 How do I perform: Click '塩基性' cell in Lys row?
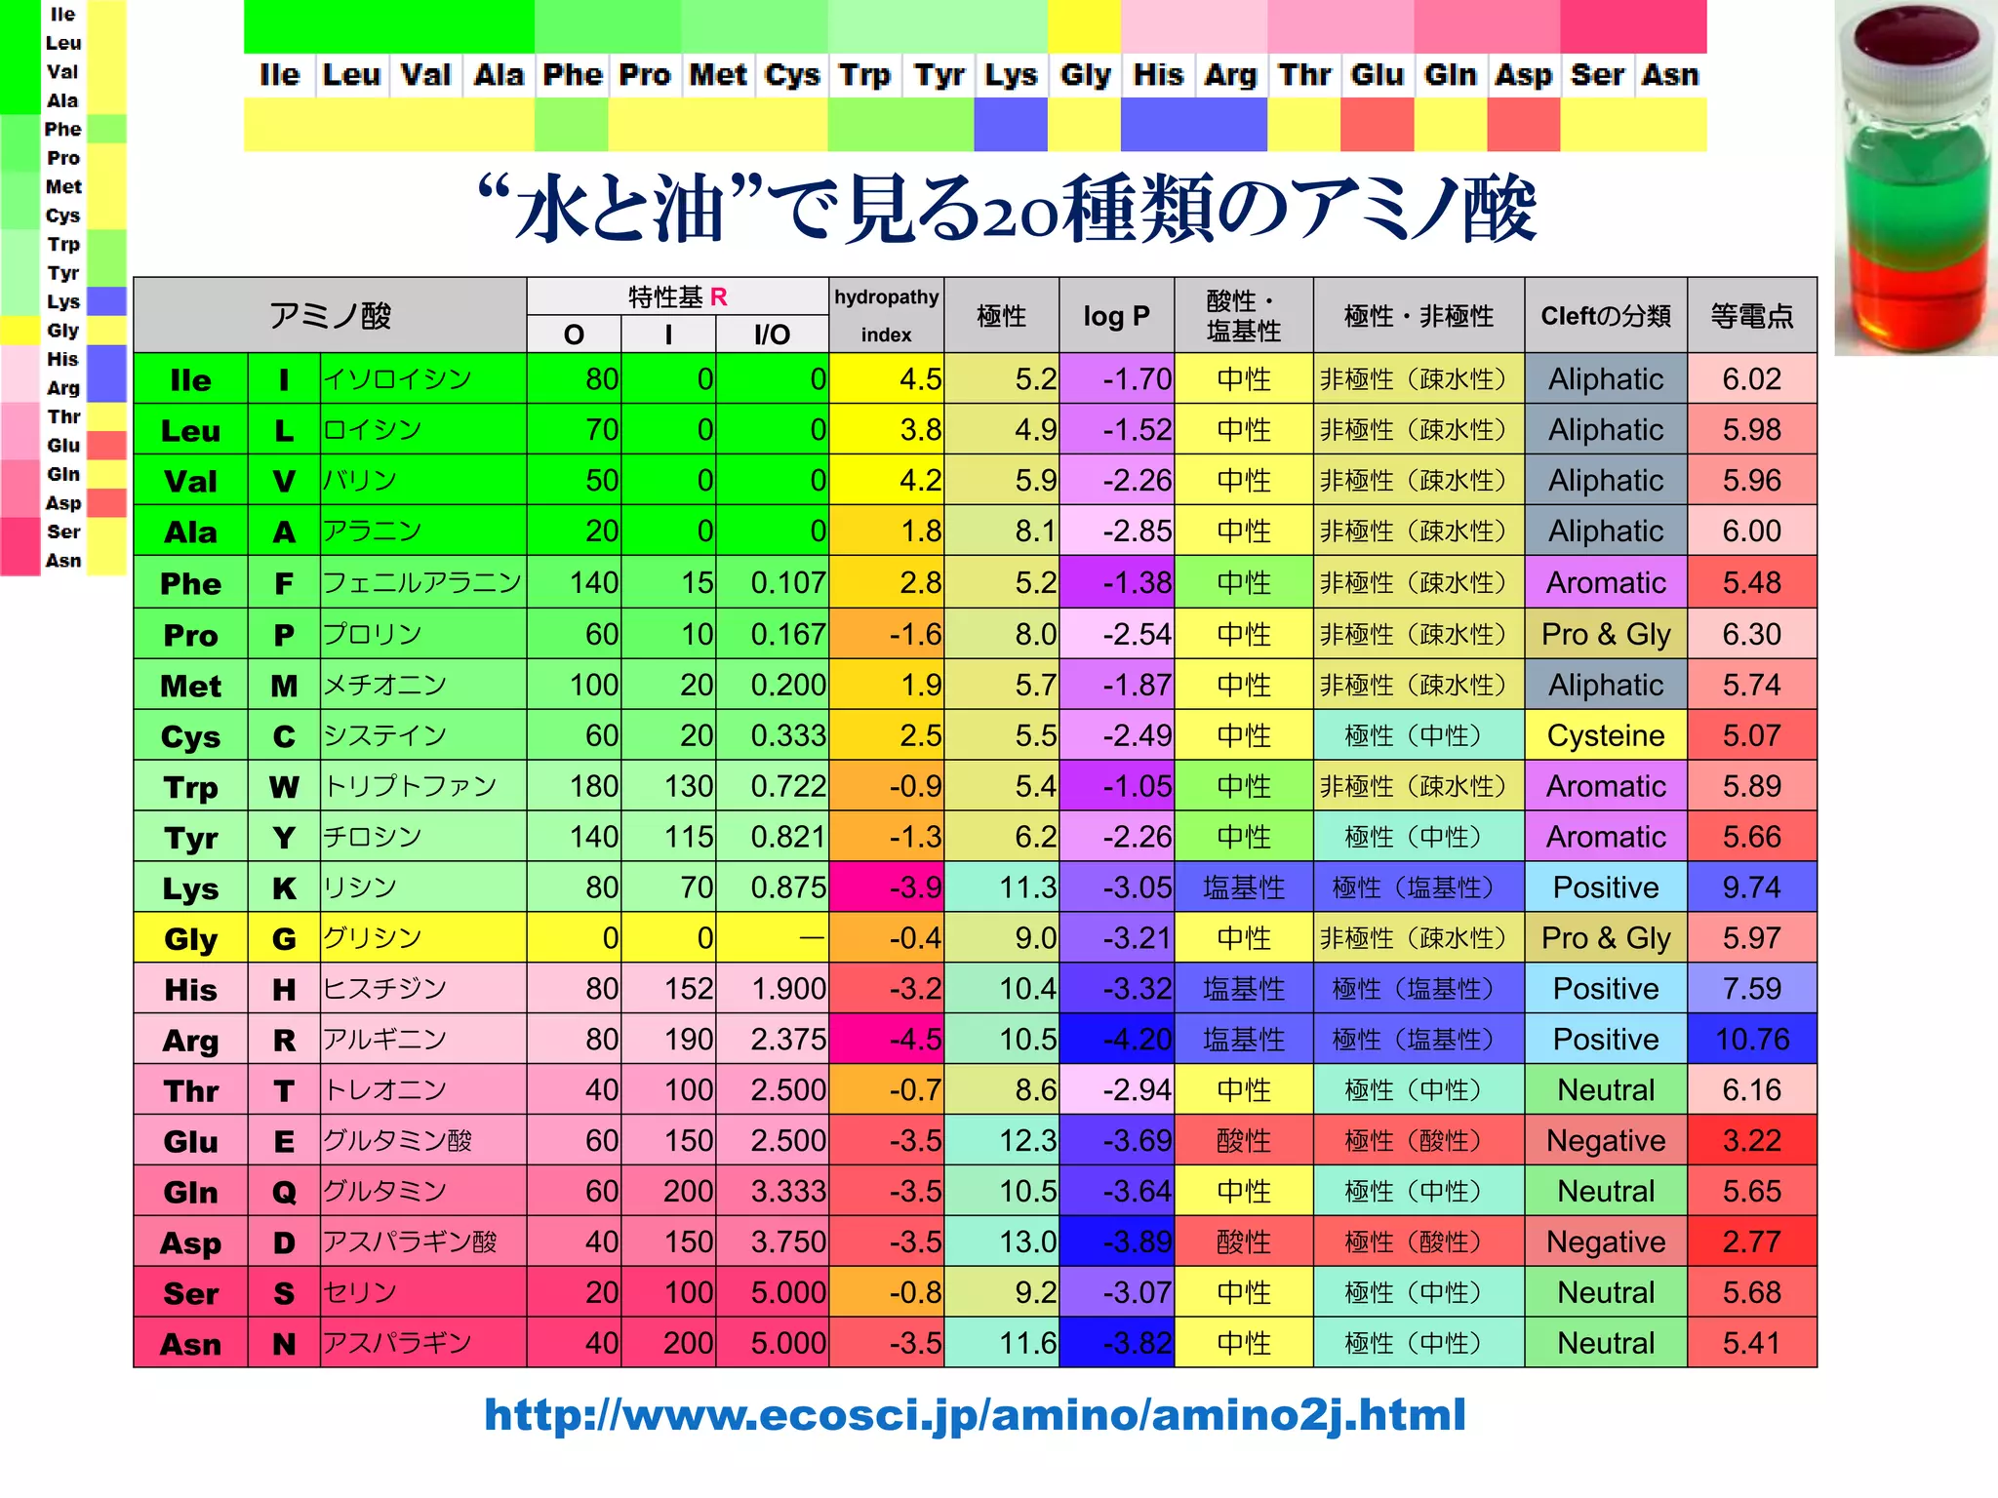1244,887
